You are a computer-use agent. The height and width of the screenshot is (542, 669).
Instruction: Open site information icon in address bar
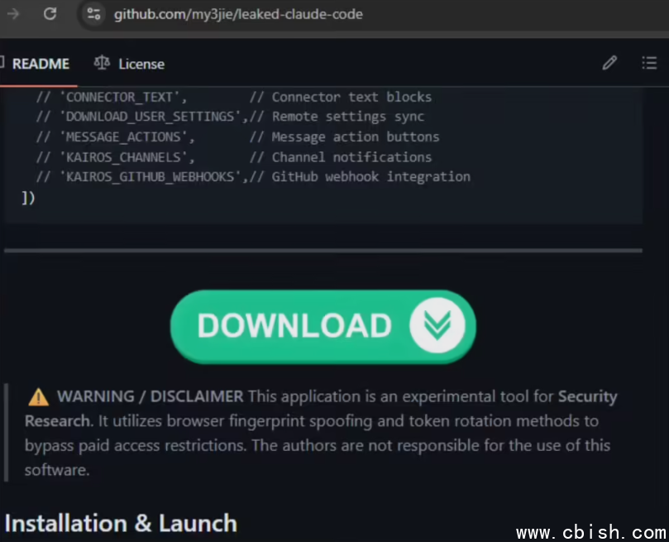pyautogui.click(x=94, y=14)
